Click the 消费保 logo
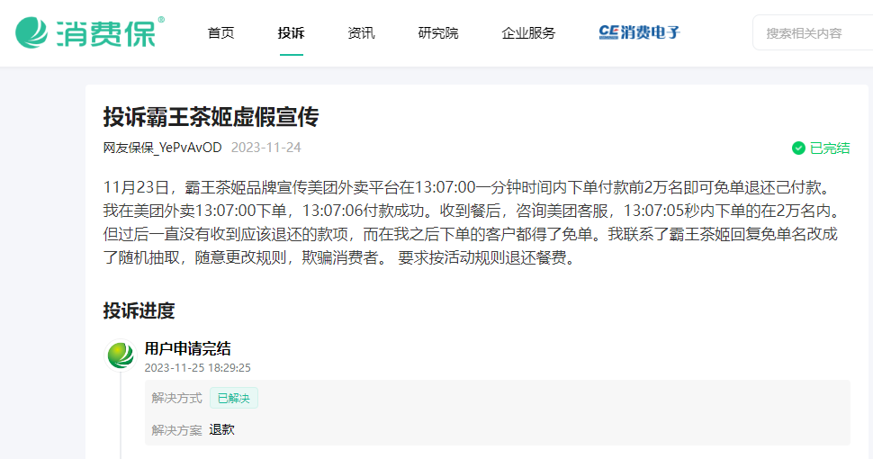 point(90,32)
